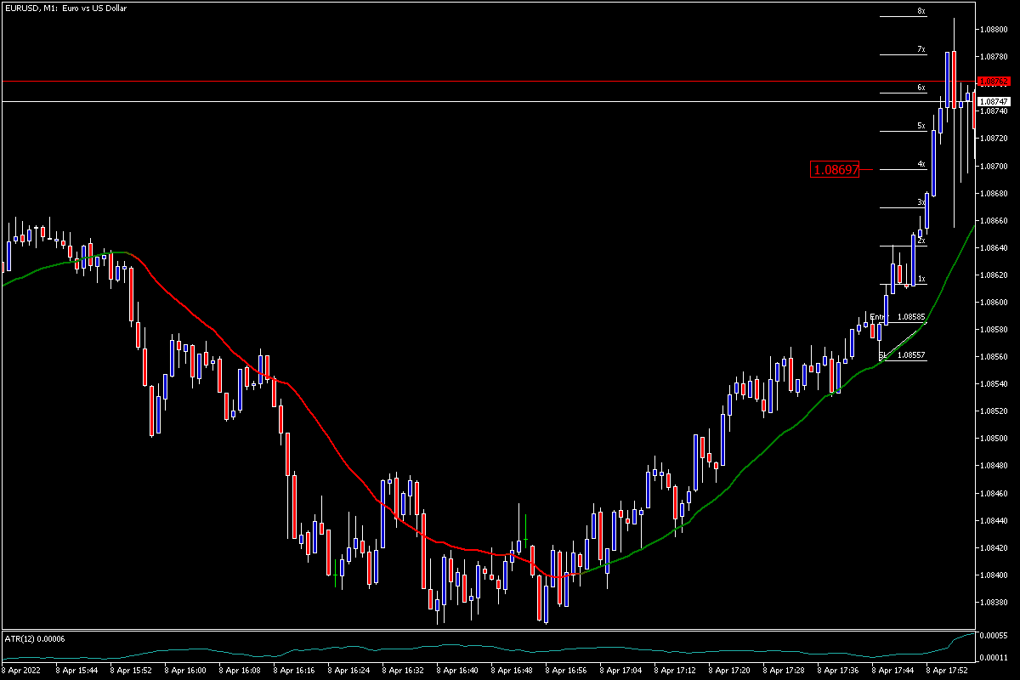Select the 1x target level label
The image size is (1020, 680).
921,279
